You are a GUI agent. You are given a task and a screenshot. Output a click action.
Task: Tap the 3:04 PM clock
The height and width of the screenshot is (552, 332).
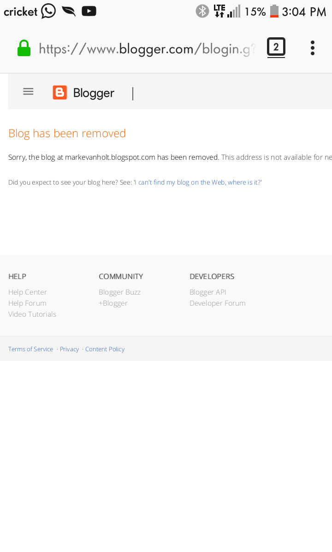(x=304, y=12)
